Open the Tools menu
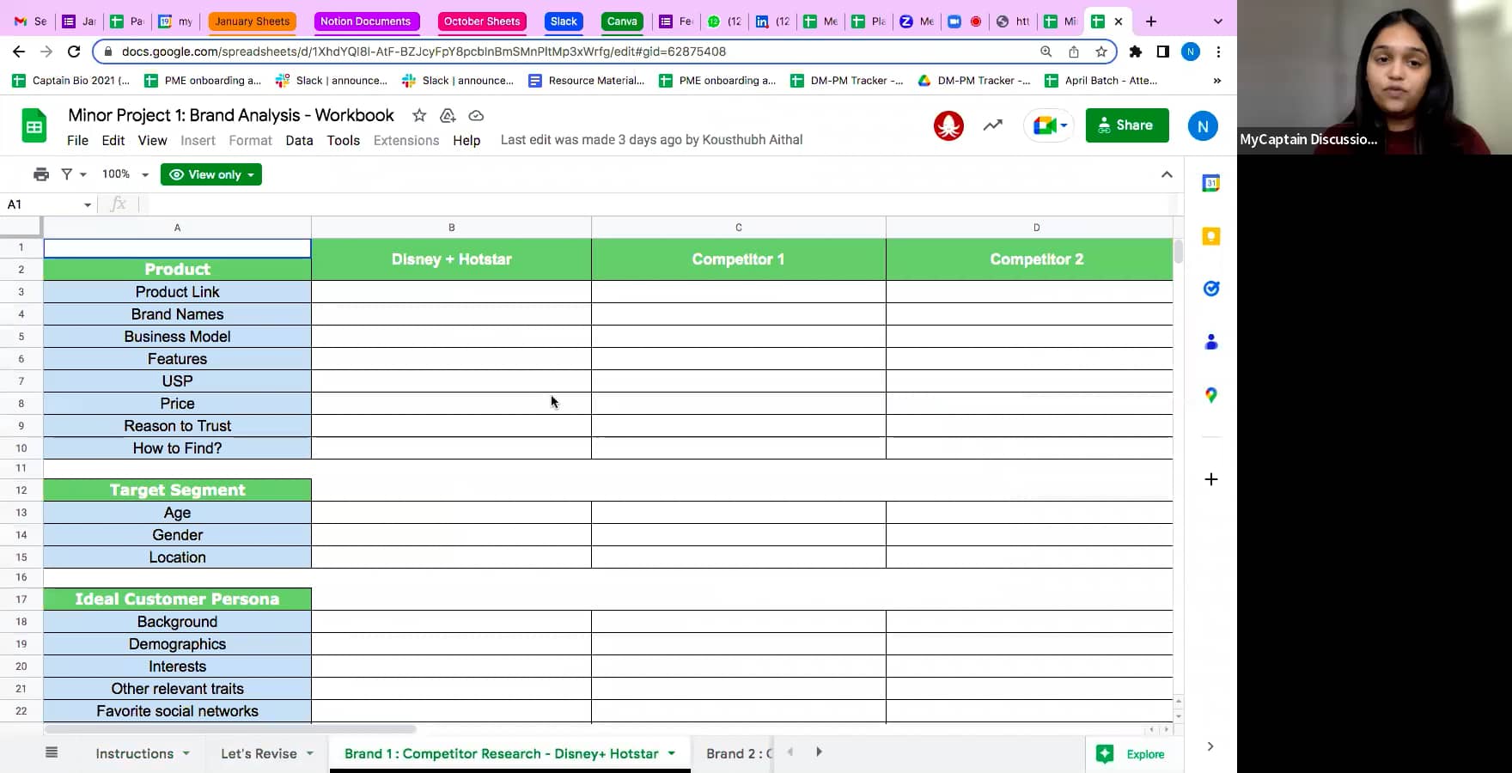This screenshot has height=773, width=1512. click(344, 140)
